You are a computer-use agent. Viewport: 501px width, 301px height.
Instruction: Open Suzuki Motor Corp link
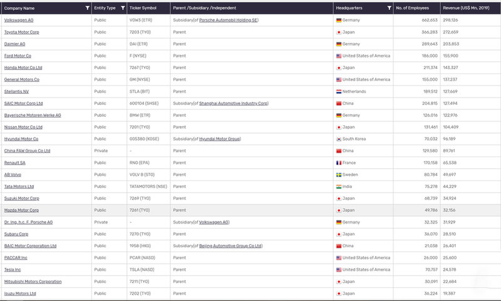point(22,198)
